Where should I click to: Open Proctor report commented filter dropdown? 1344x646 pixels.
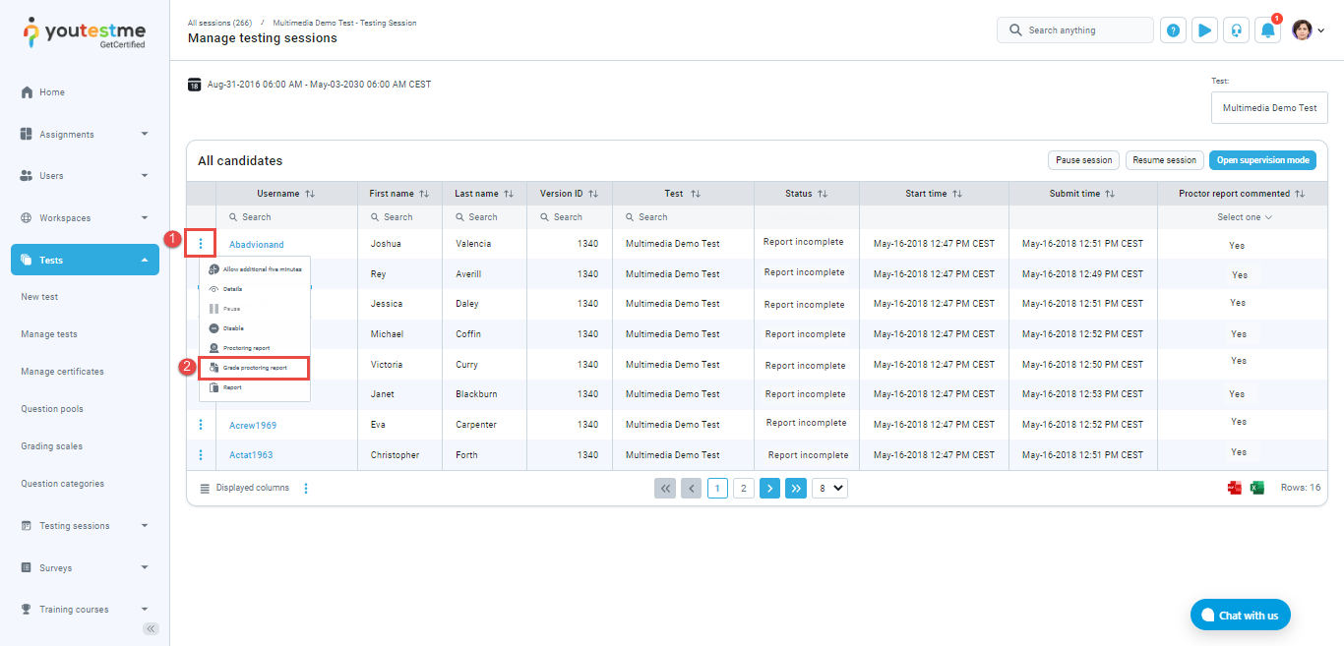pos(1244,217)
